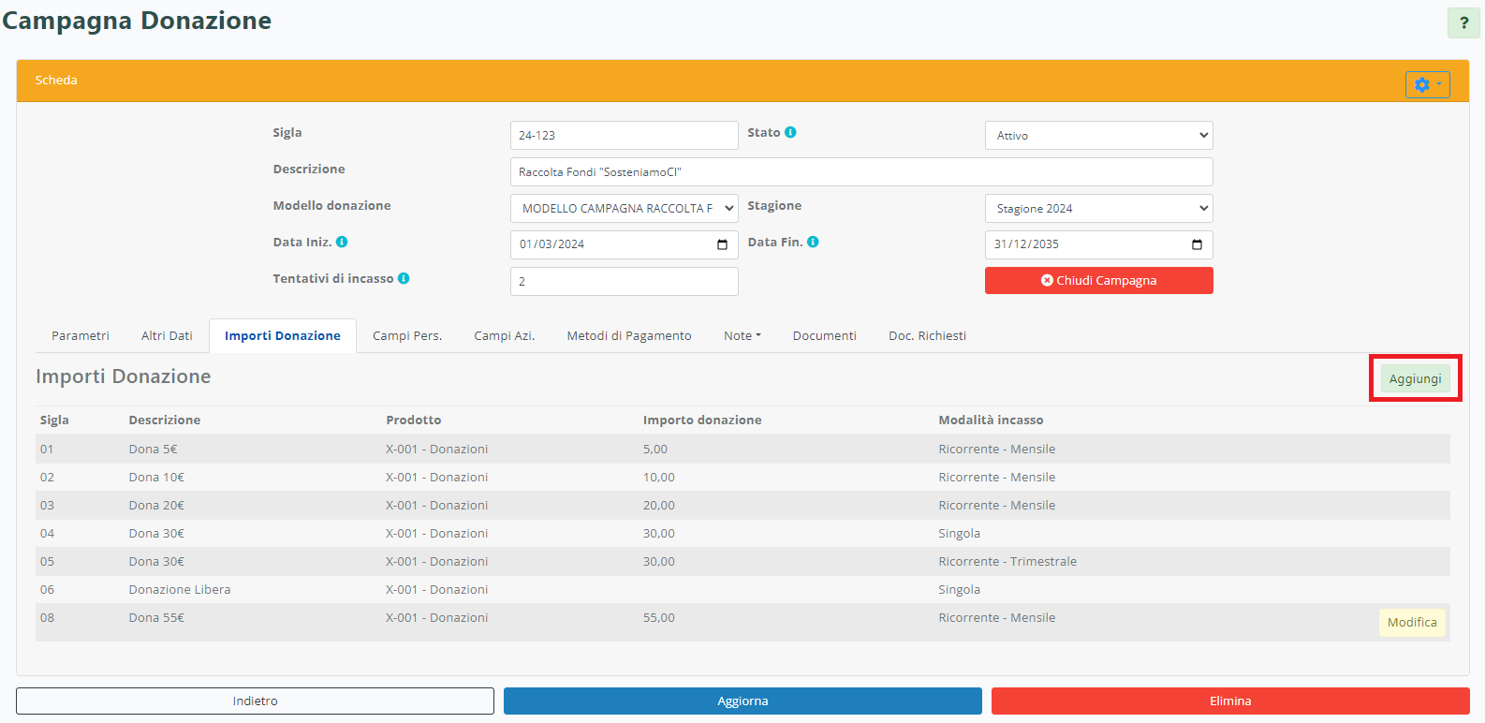Open the Metodi di Pagamento tab
This screenshot has height=723, width=1485.
pos(628,336)
